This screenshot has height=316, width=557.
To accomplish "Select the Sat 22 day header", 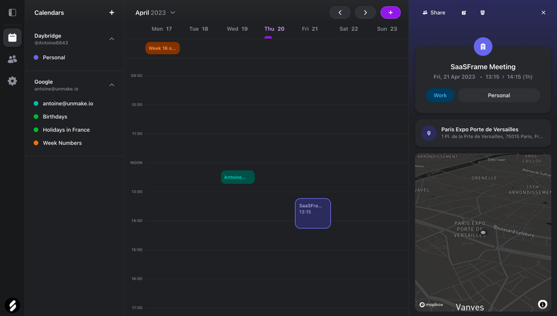I will (x=349, y=29).
